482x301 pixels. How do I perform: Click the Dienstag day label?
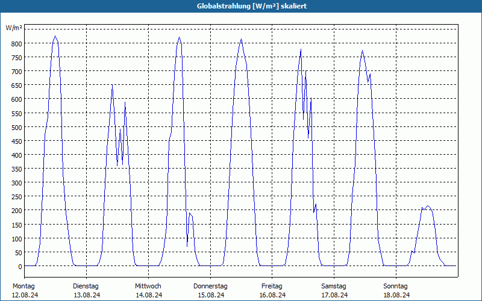[86, 287]
